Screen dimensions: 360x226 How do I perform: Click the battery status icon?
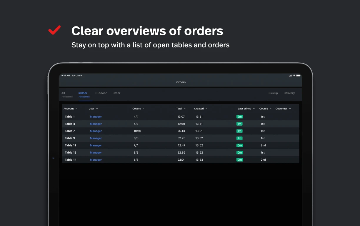(298, 76)
